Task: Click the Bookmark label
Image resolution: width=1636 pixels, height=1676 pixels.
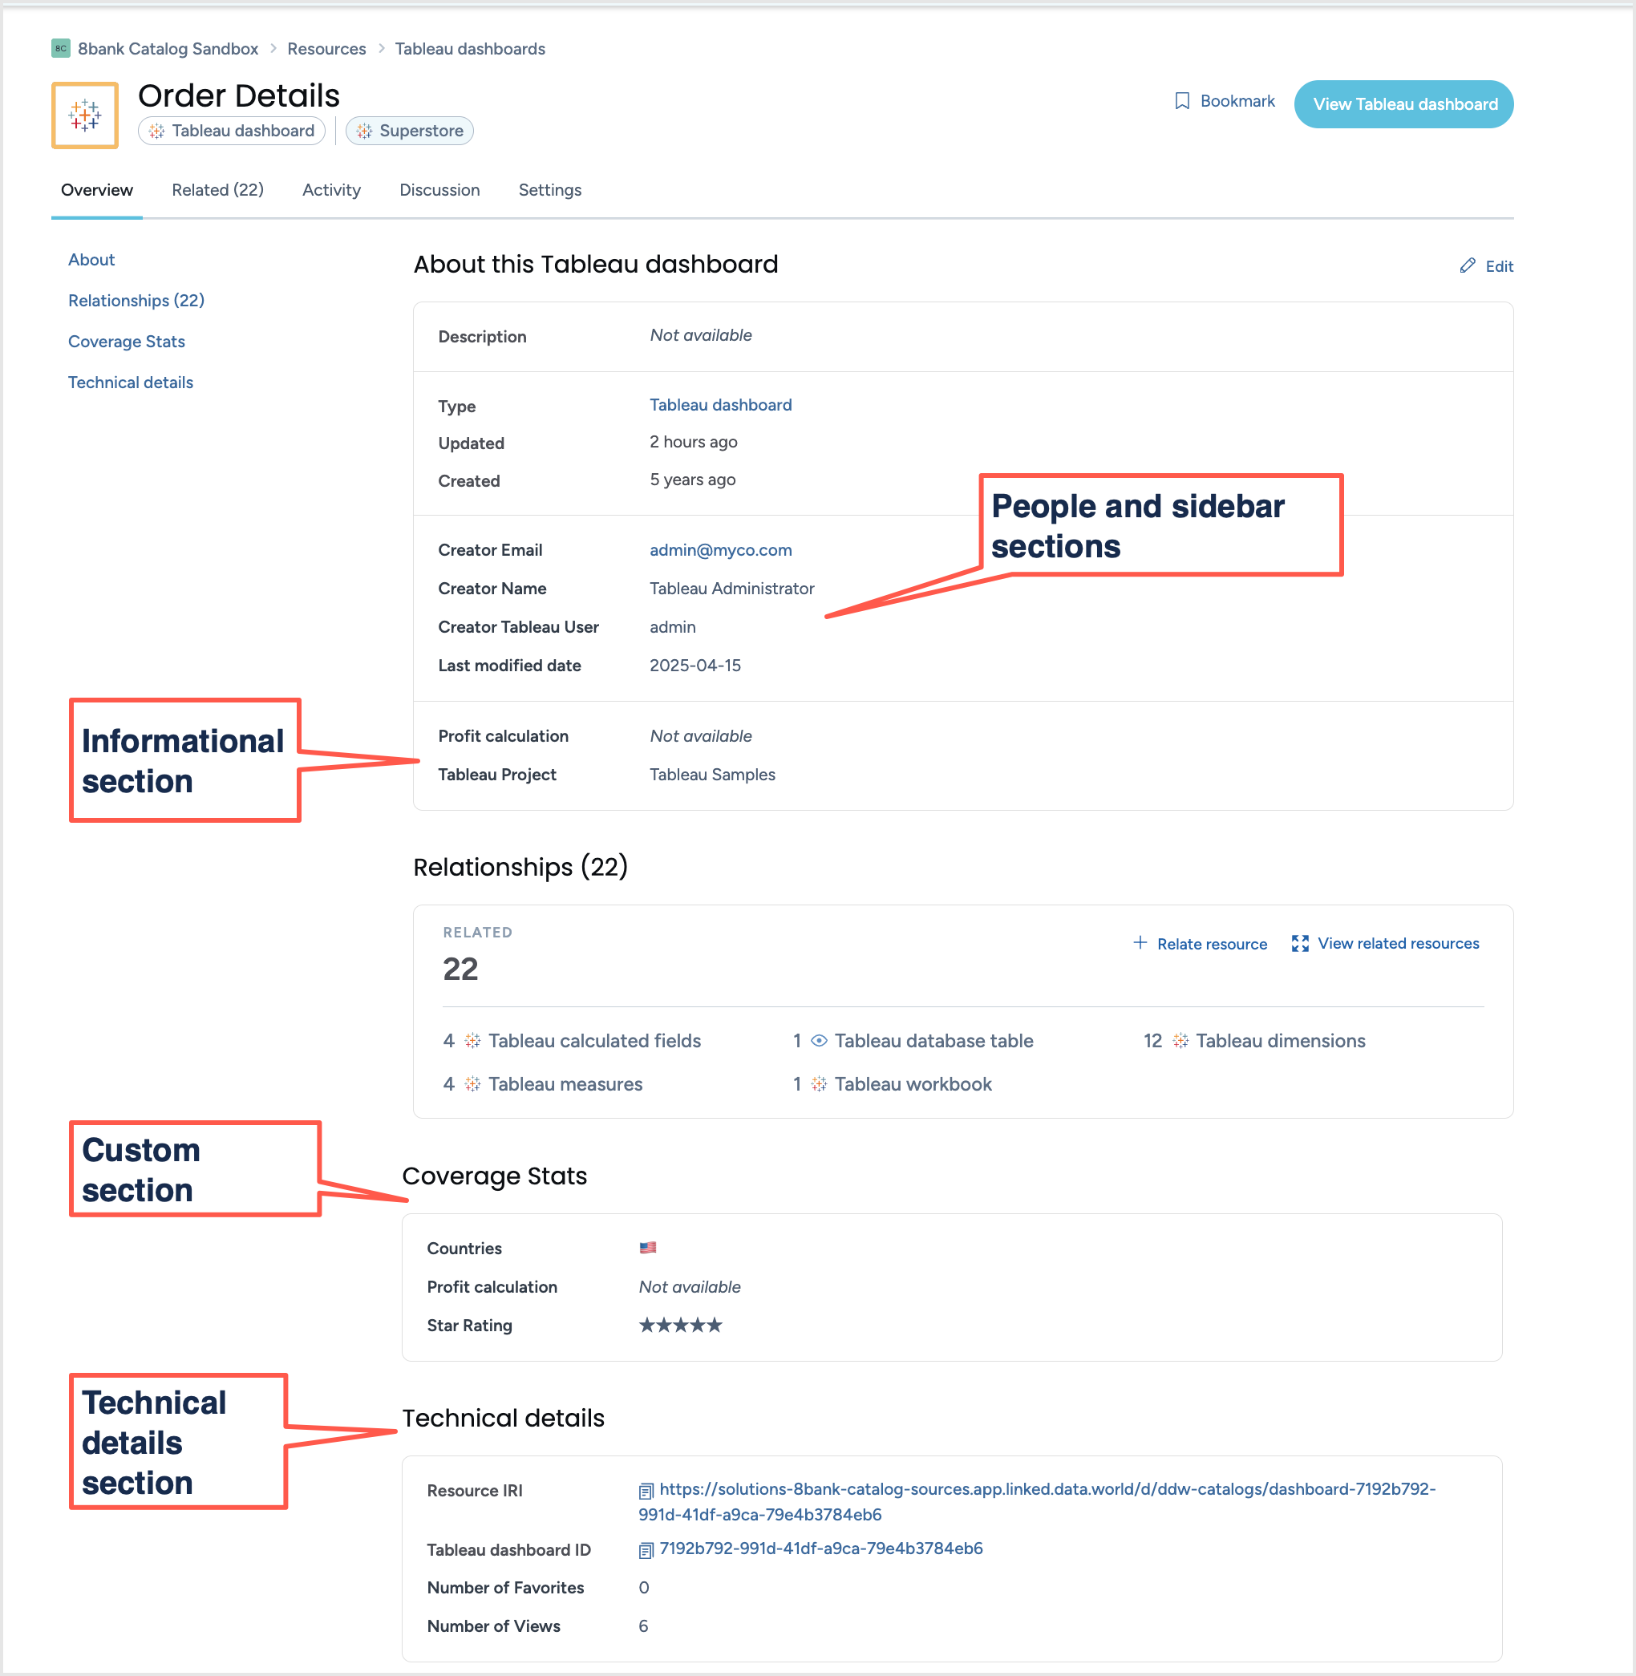Action: (x=1237, y=101)
